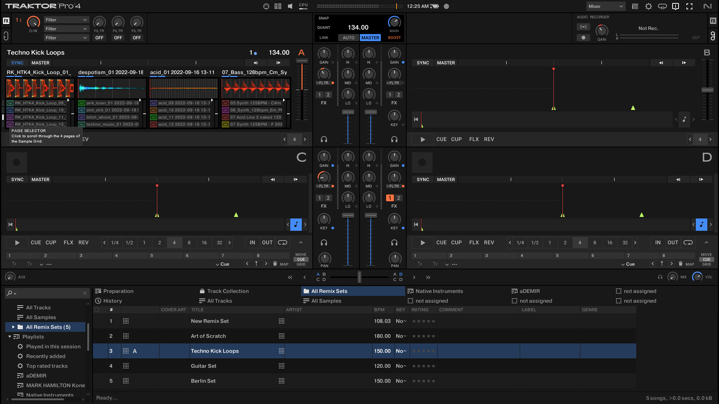Skip to start on Deck D
The width and height of the screenshot is (719, 404).
tap(416, 224)
